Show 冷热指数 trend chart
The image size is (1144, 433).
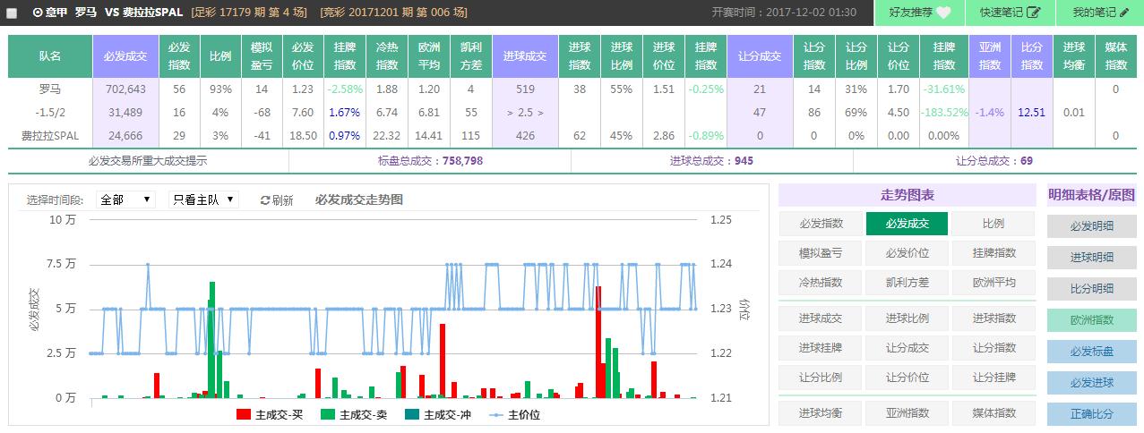pyautogui.click(x=821, y=282)
